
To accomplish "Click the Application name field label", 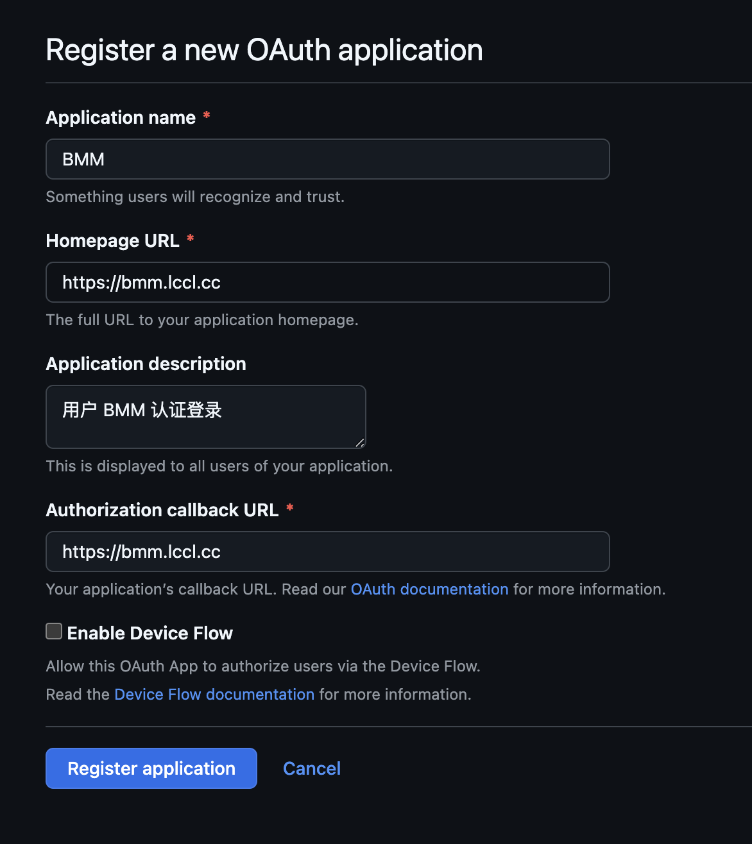I will [x=121, y=117].
